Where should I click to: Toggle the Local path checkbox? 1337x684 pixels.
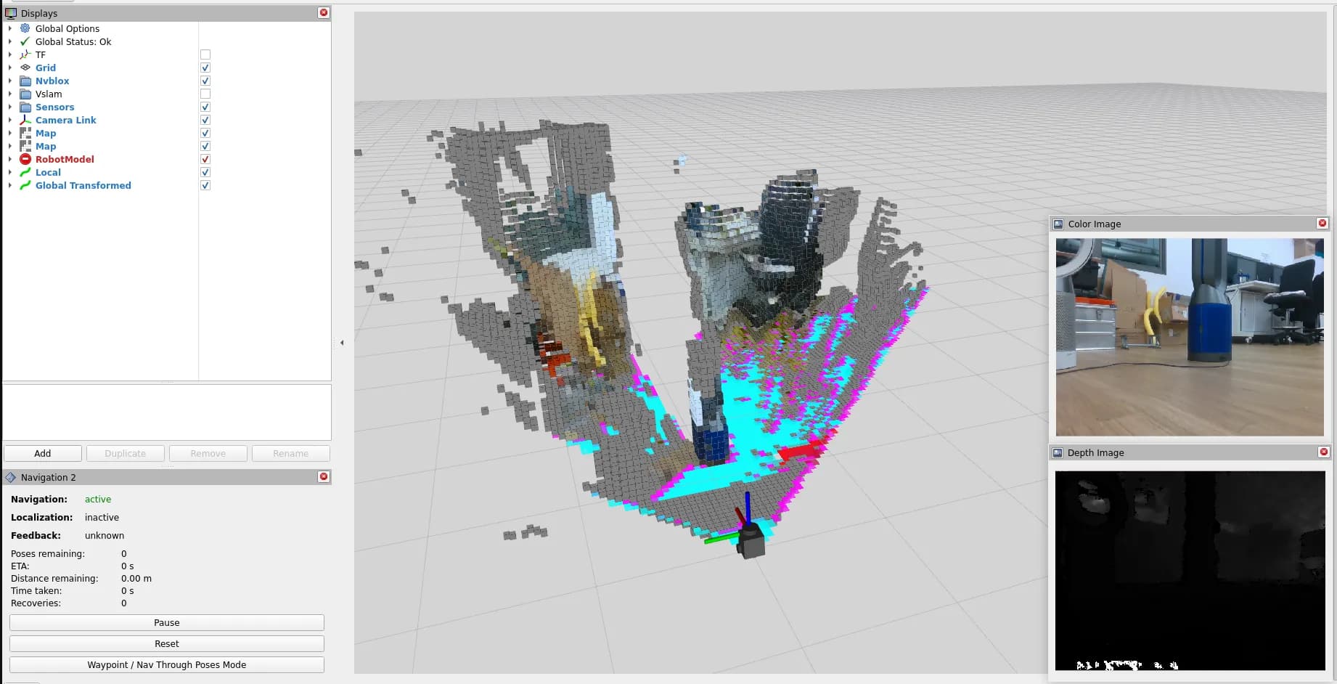point(205,172)
